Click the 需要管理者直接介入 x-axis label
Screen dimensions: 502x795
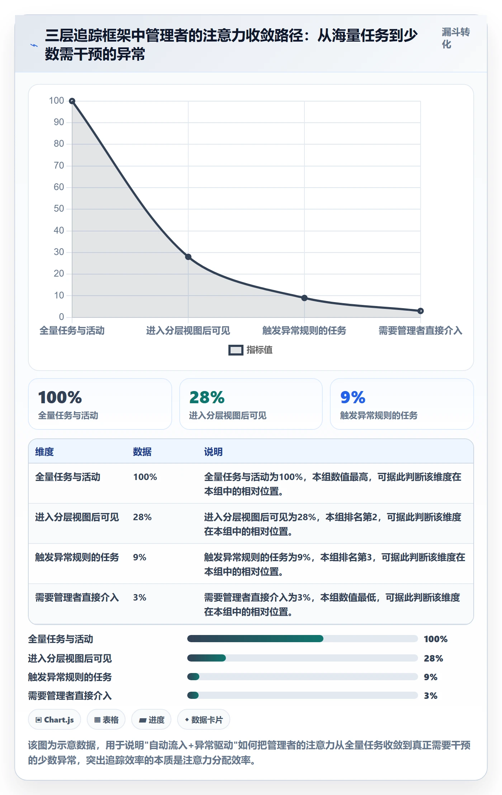pos(421,330)
